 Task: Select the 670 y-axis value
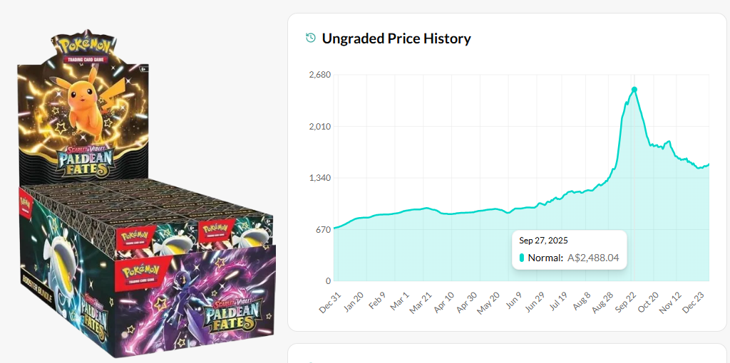(x=323, y=229)
